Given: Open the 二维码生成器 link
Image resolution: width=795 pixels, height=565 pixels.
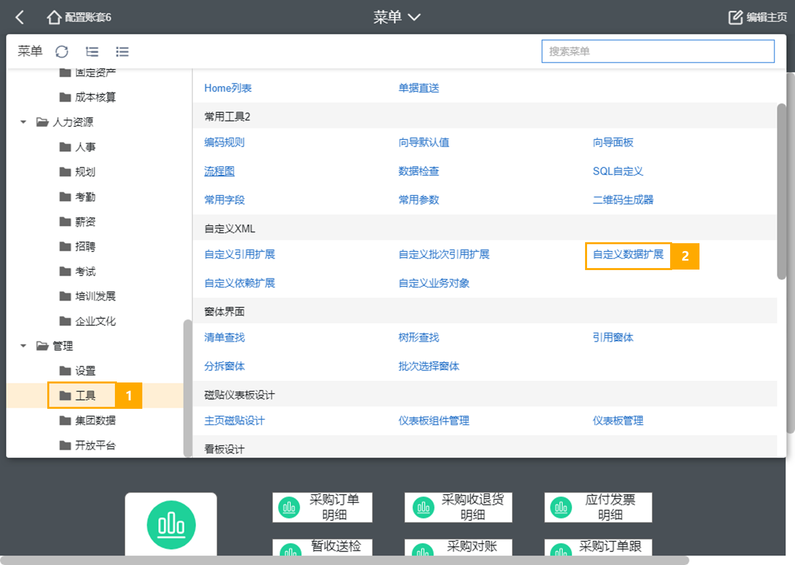Looking at the screenshot, I should [623, 200].
